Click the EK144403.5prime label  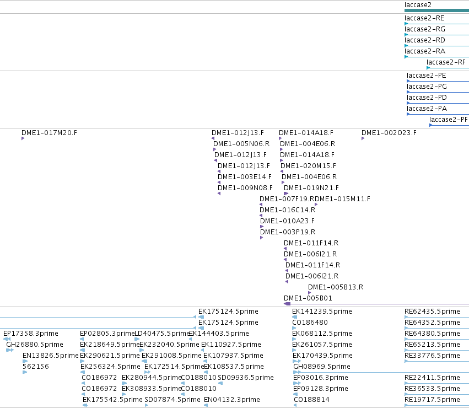click(219, 334)
